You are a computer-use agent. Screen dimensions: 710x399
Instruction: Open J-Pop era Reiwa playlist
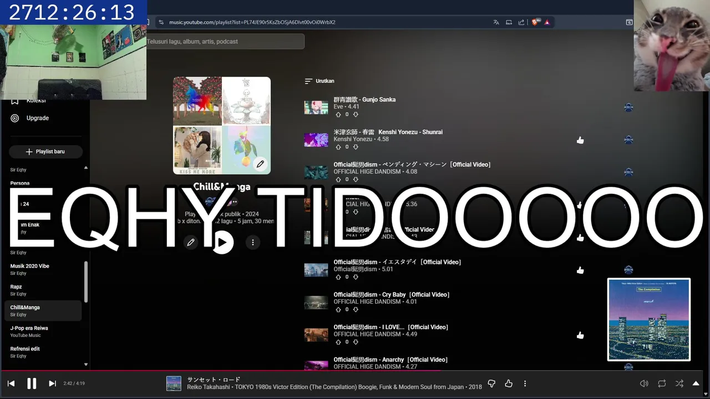tap(43, 331)
